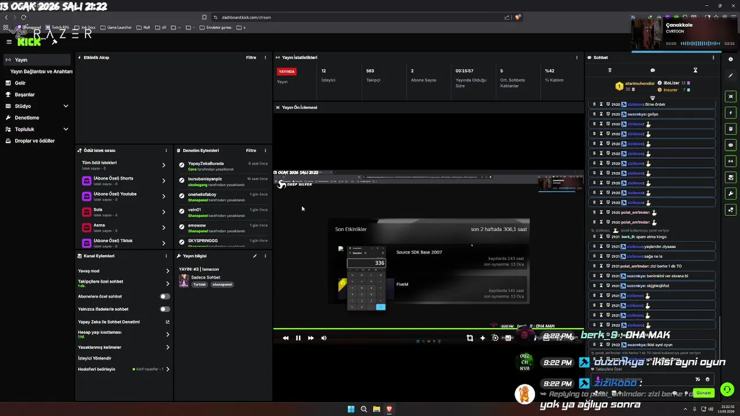Viewport: 740px width, 416px height.
Task: Open the Başarılar sidebar page
Action: click(38, 95)
